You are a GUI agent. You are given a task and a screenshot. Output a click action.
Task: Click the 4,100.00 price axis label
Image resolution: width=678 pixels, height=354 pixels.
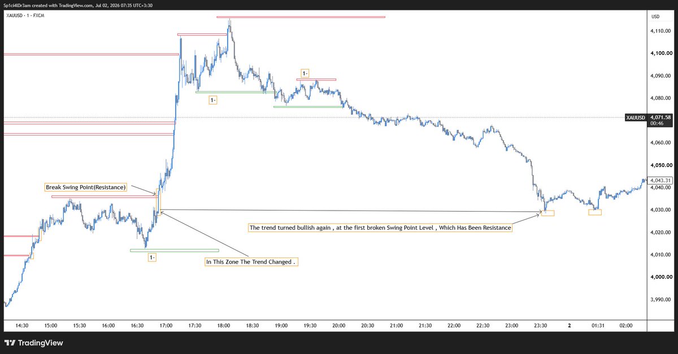(x=660, y=53)
